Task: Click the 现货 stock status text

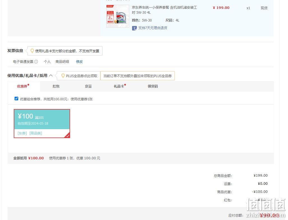Action: [x=264, y=8]
